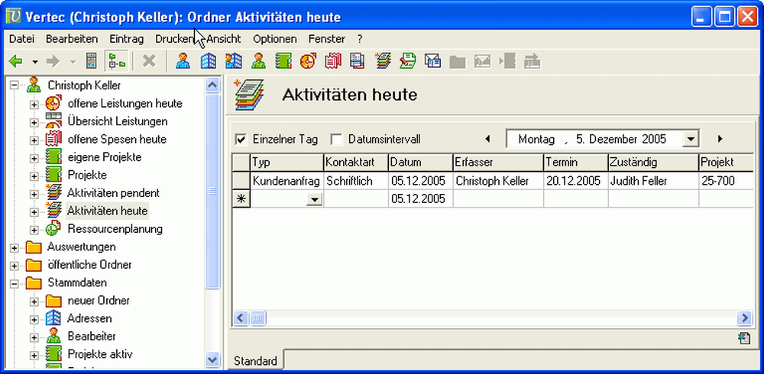
Task: Click the envelope with card icon
Action: coord(432,61)
